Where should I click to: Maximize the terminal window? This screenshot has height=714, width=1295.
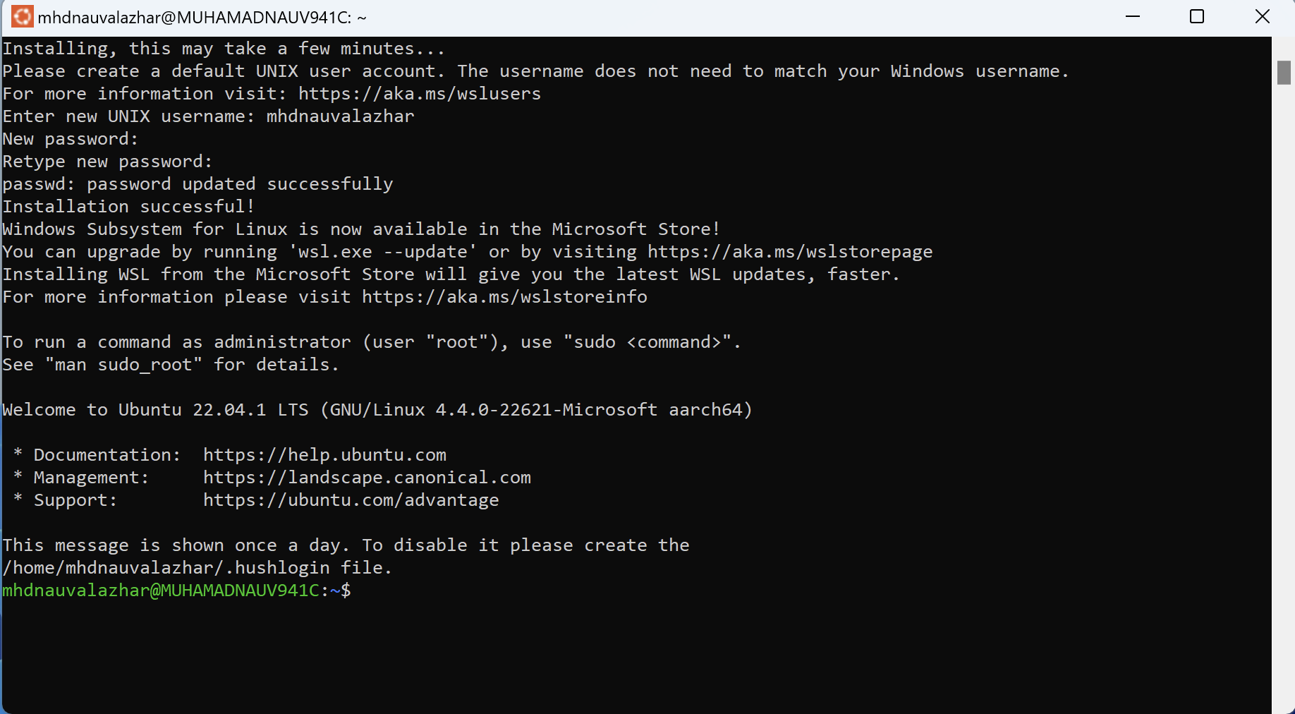point(1197,16)
